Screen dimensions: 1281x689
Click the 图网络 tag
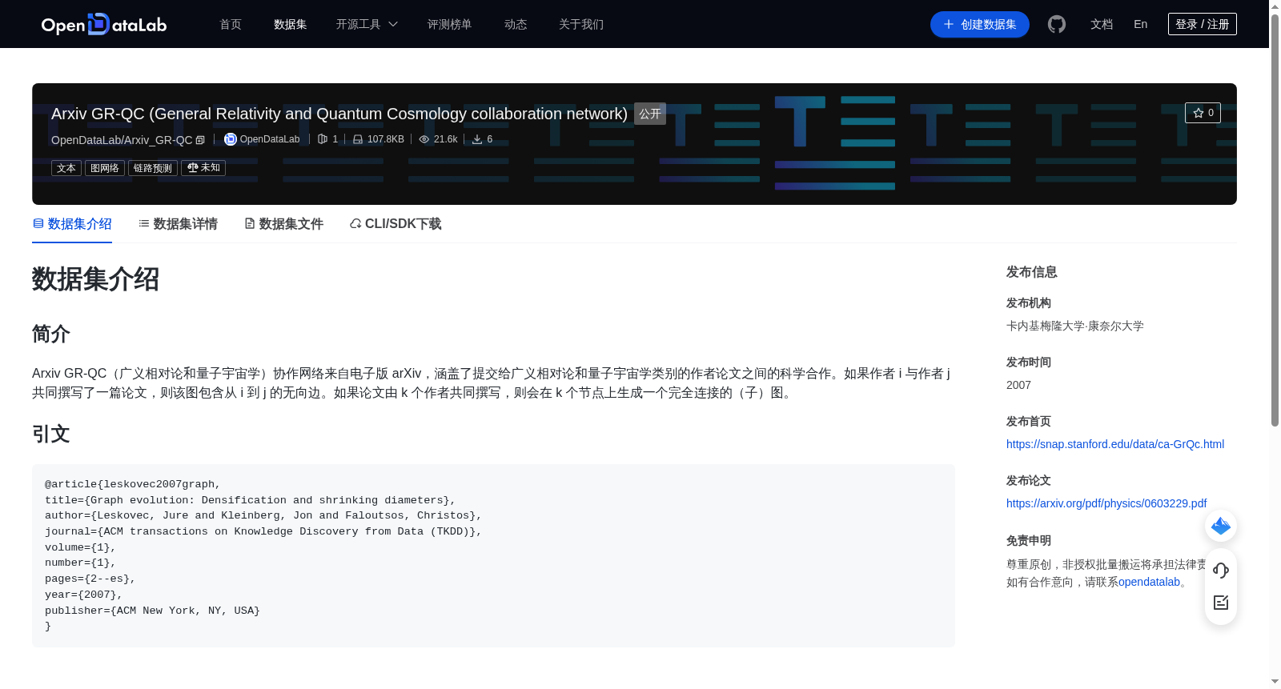(x=105, y=168)
